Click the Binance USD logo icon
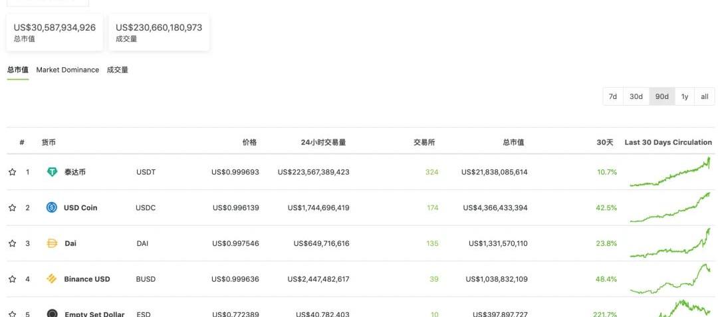 52,278
